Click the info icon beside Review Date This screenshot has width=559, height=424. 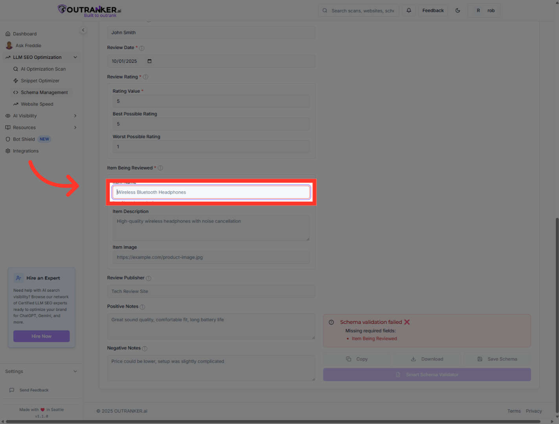coord(142,48)
